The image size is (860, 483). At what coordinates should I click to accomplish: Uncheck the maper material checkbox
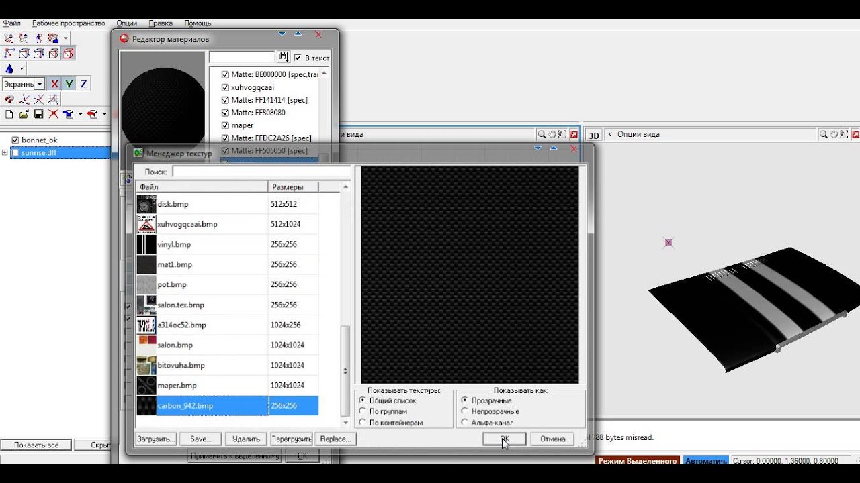point(225,125)
